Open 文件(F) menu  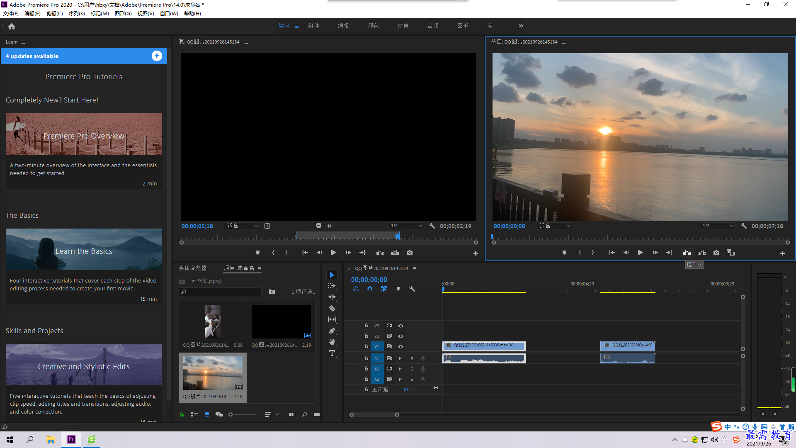pos(11,14)
